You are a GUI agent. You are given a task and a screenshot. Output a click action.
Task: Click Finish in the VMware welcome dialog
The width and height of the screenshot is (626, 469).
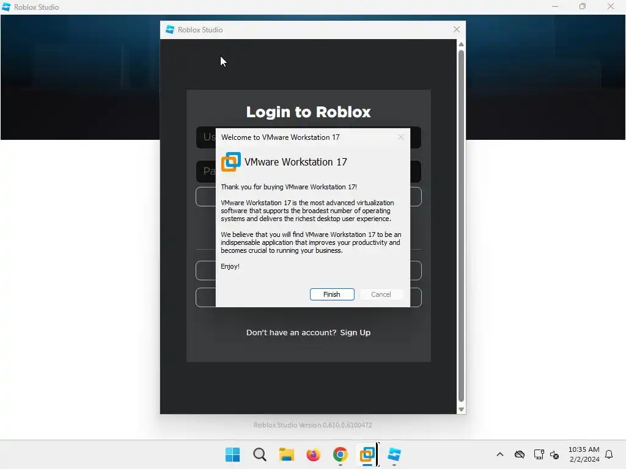pos(332,294)
